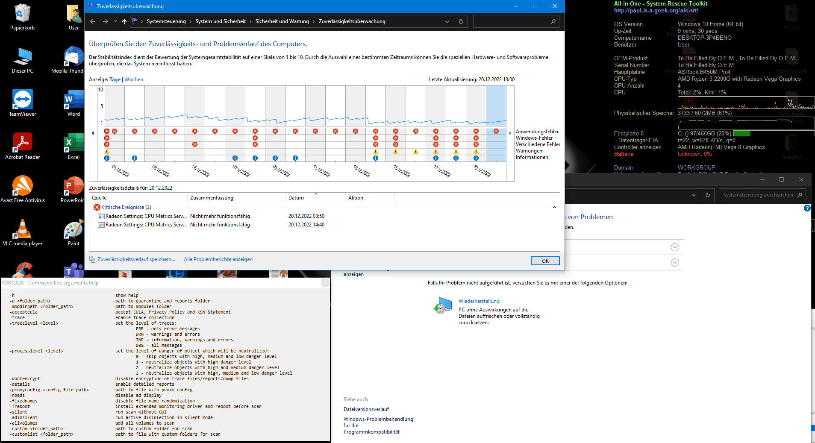Screen dimensions: 815x443
Task: Select the Word desktop shortcut
Action: click(x=74, y=103)
